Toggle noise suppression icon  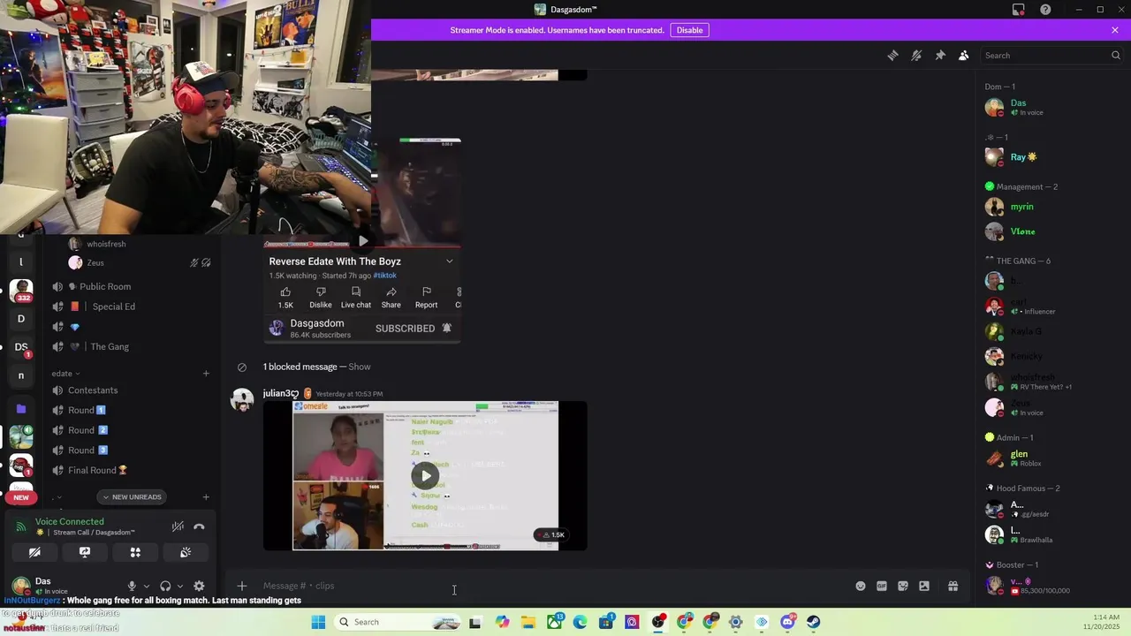point(178,526)
